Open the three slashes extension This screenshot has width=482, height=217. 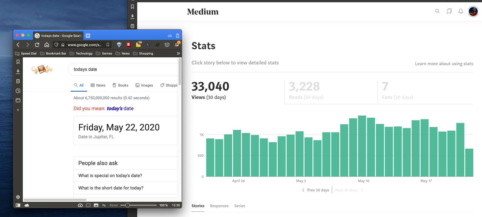157,45
